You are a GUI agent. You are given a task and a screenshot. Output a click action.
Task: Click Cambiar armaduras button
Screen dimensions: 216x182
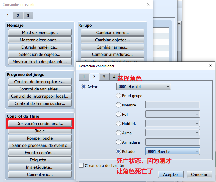113,54
